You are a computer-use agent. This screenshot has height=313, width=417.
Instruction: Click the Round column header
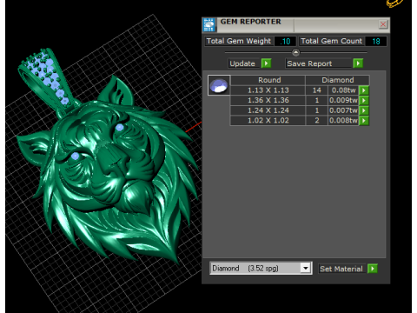tap(268, 80)
